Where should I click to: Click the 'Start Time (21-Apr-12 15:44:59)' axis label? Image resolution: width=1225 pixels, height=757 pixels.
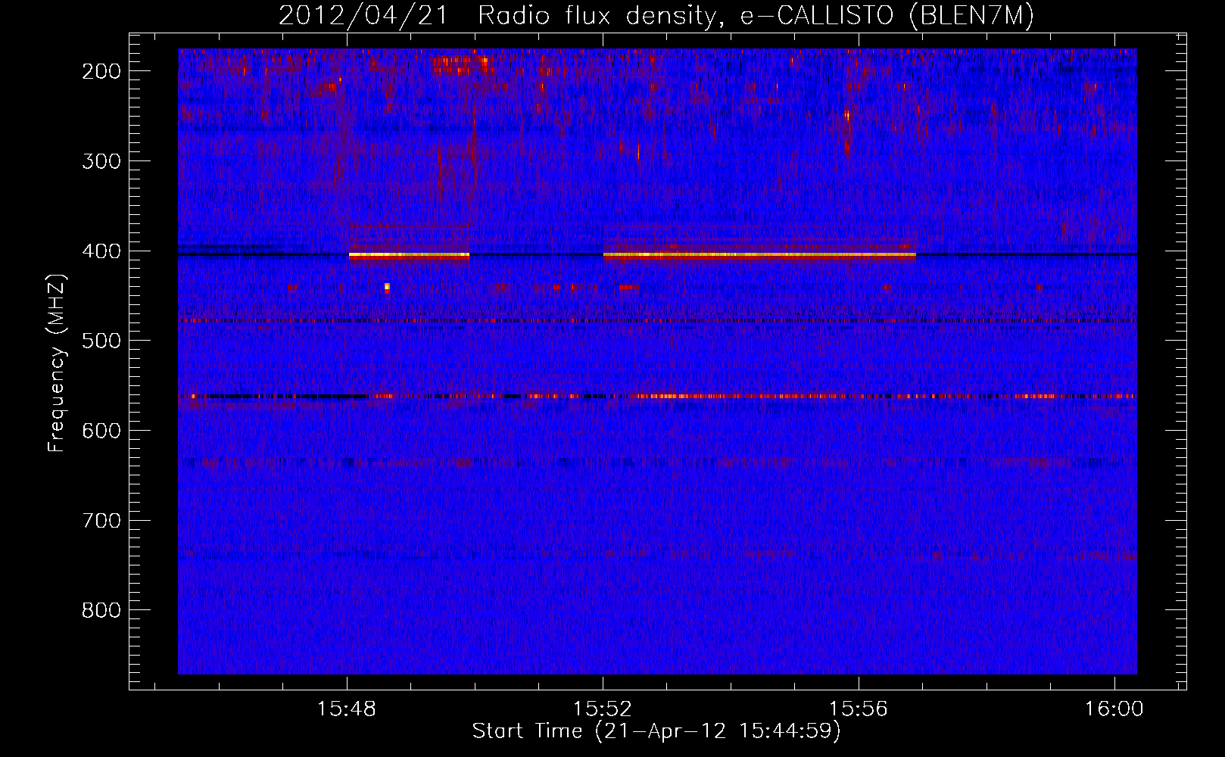pos(656,731)
